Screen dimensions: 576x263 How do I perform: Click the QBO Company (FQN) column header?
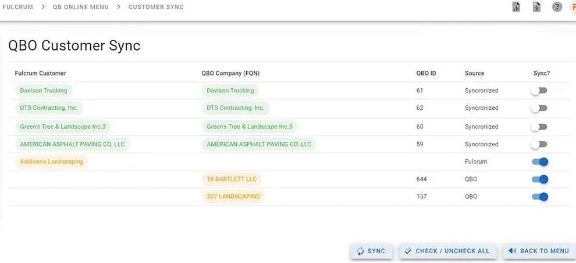(230, 73)
